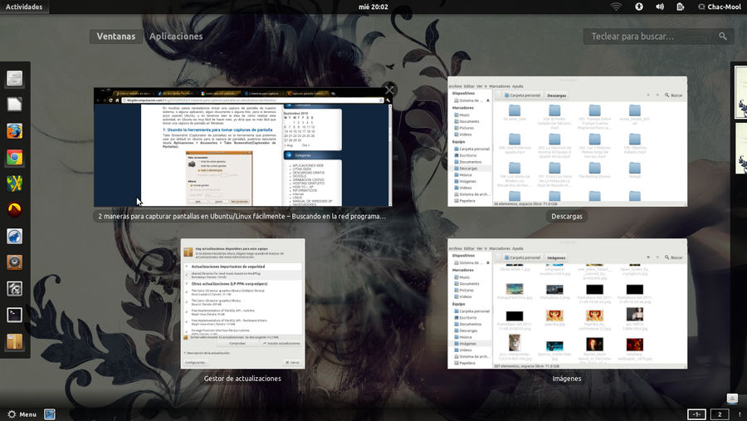
Task: Open the accessibility menu in top bar
Action: pyautogui.click(x=639, y=7)
